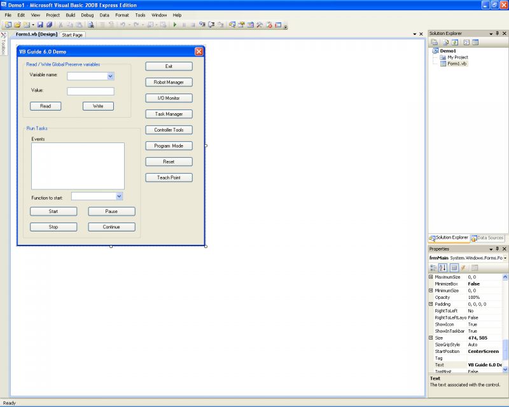Image resolution: width=509 pixels, height=407 pixels.
Task: Click the Find in Files toolbar icon
Action: coord(91,25)
